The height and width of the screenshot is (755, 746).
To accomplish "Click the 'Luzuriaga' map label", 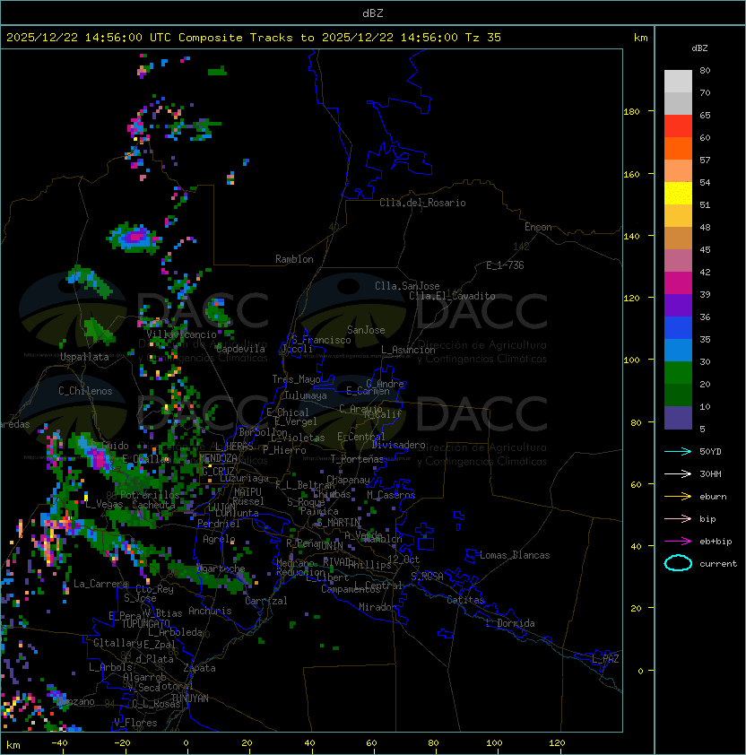I will (244, 479).
